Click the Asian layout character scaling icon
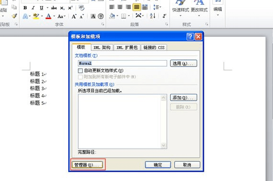This screenshot has width=273, height=181. coord(138,16)
